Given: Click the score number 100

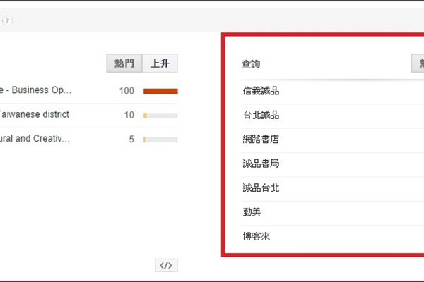Looking at the screenshot, I should pos(126,91).
